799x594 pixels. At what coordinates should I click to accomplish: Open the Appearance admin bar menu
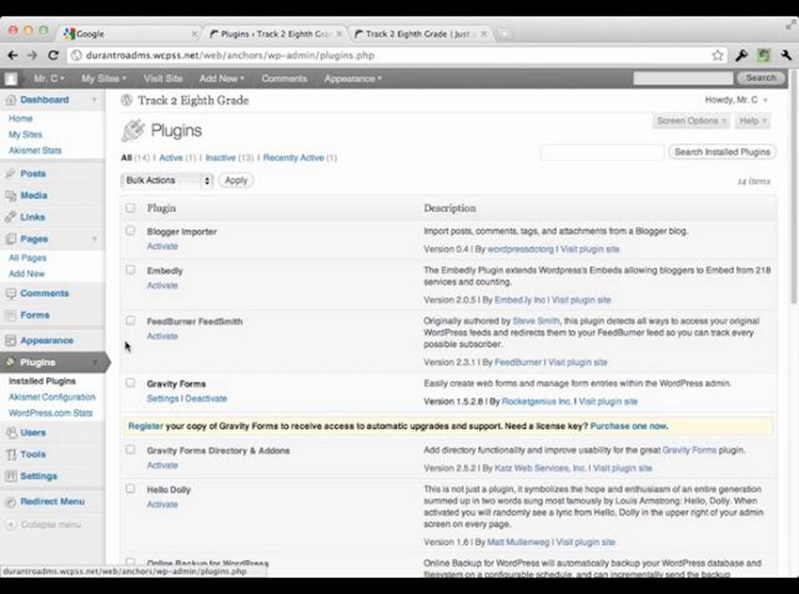[x=353, y=79]
